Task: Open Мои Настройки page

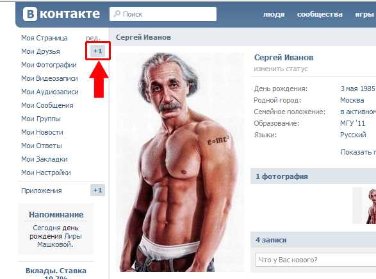Action: point(46,173)
